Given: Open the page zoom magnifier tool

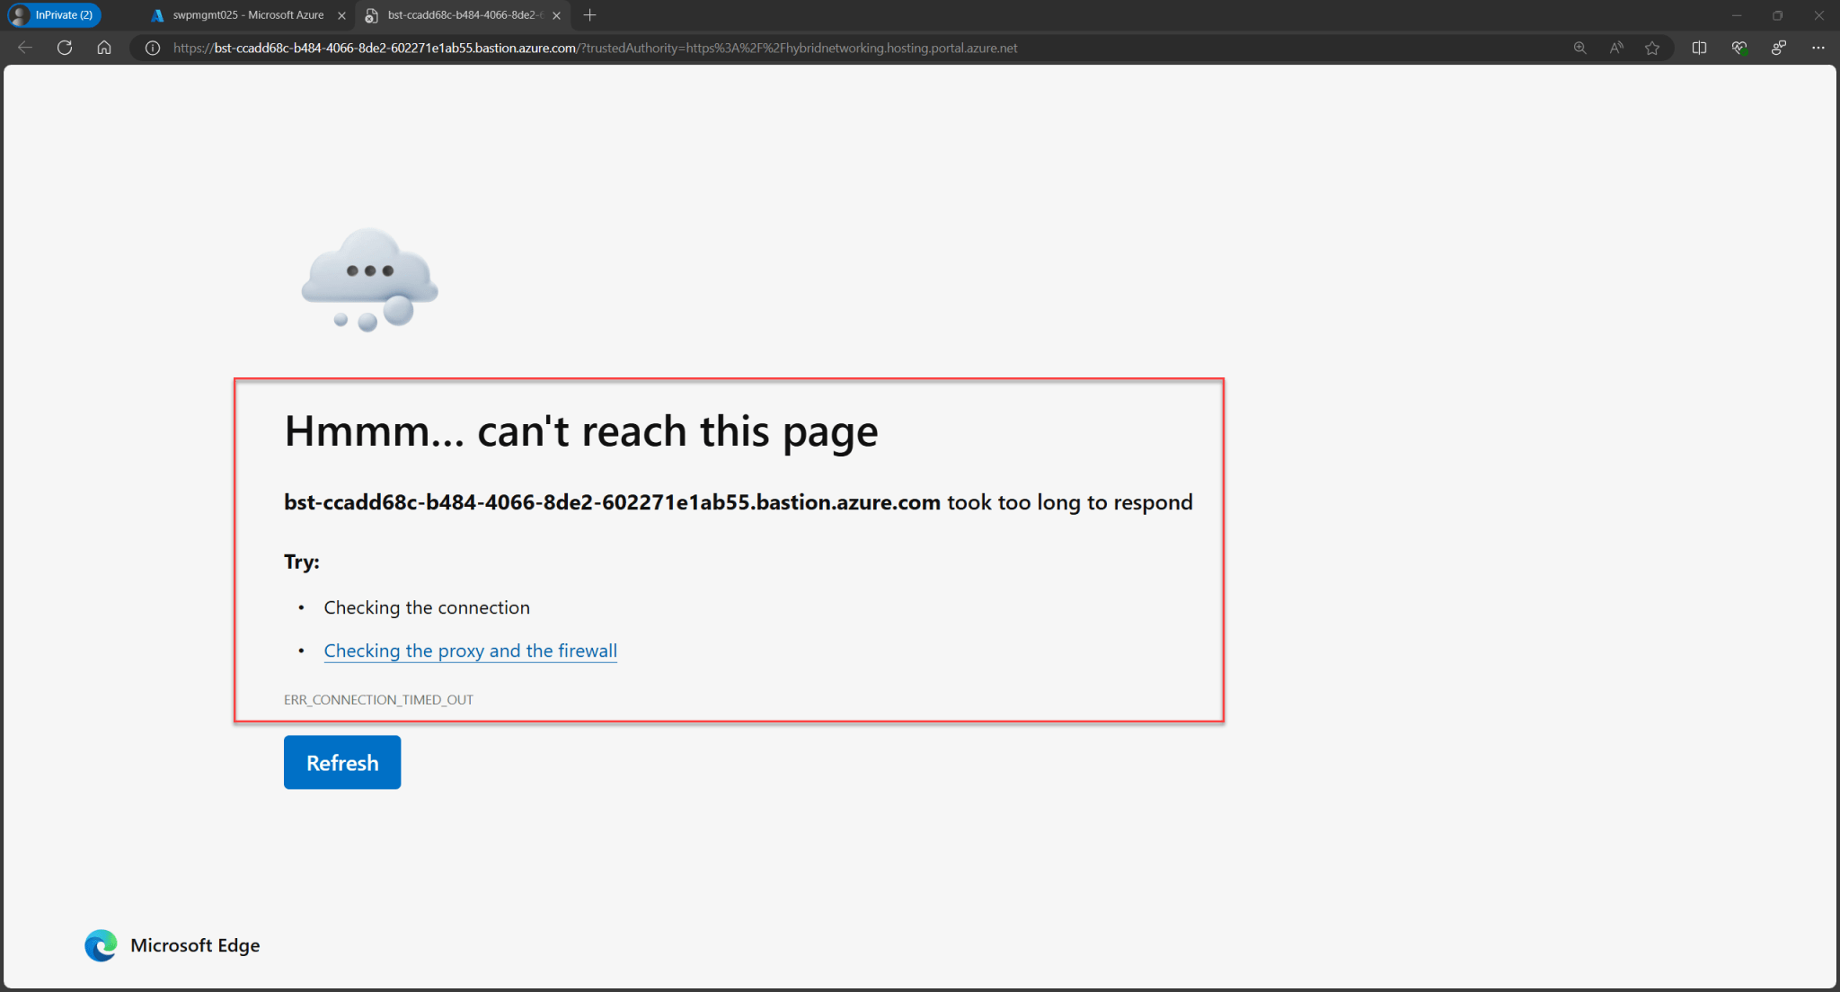Looking at the screenshot, I should pyautogui.click(x=1579, y=48).
